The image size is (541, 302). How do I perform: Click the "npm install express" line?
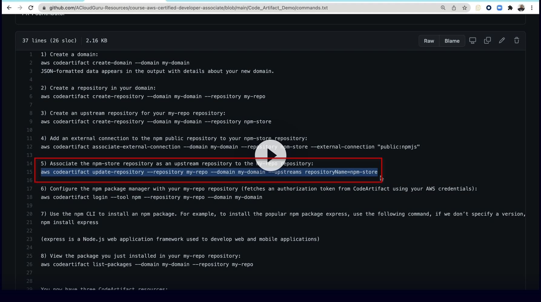click(x=70, y=222)
